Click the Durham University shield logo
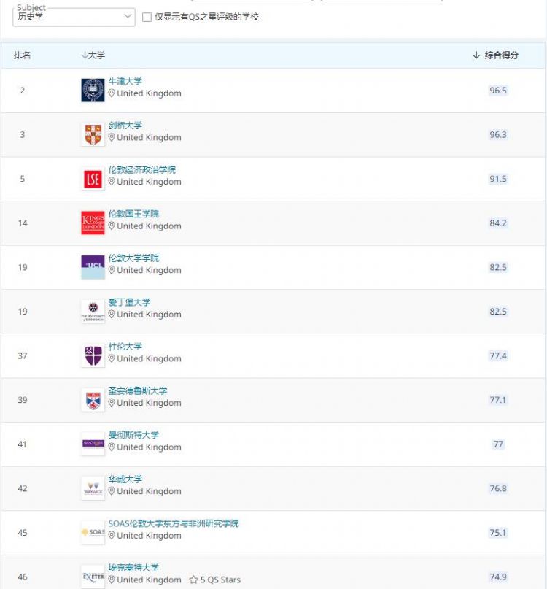This screenshot has height=589, width=547. [x=92, y=355]
